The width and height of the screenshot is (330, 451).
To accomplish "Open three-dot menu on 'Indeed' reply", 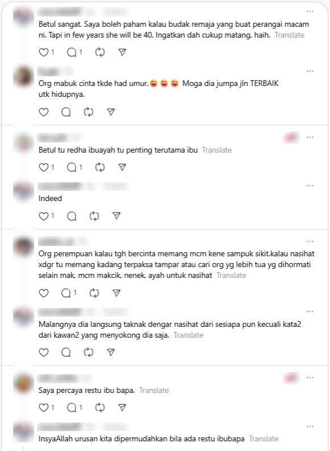I will coord(310,186).
